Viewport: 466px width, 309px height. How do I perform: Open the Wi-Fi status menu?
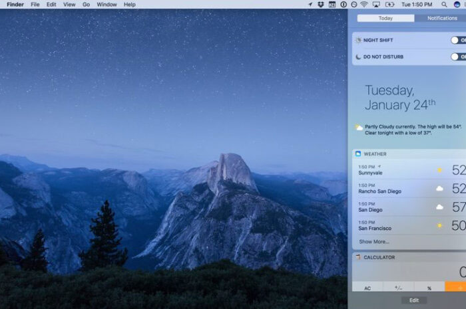tap(364, 5)
